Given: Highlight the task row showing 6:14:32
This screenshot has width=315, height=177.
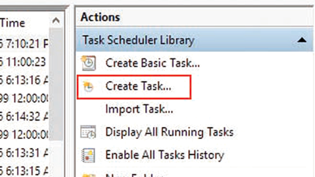Looking at the screenshot, I should [24, 116].
